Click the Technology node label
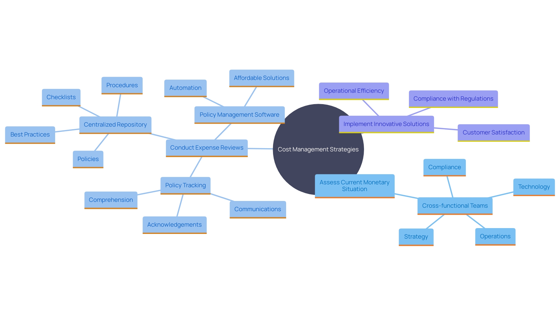Screen dimensions: 560x315 [534, 187]
